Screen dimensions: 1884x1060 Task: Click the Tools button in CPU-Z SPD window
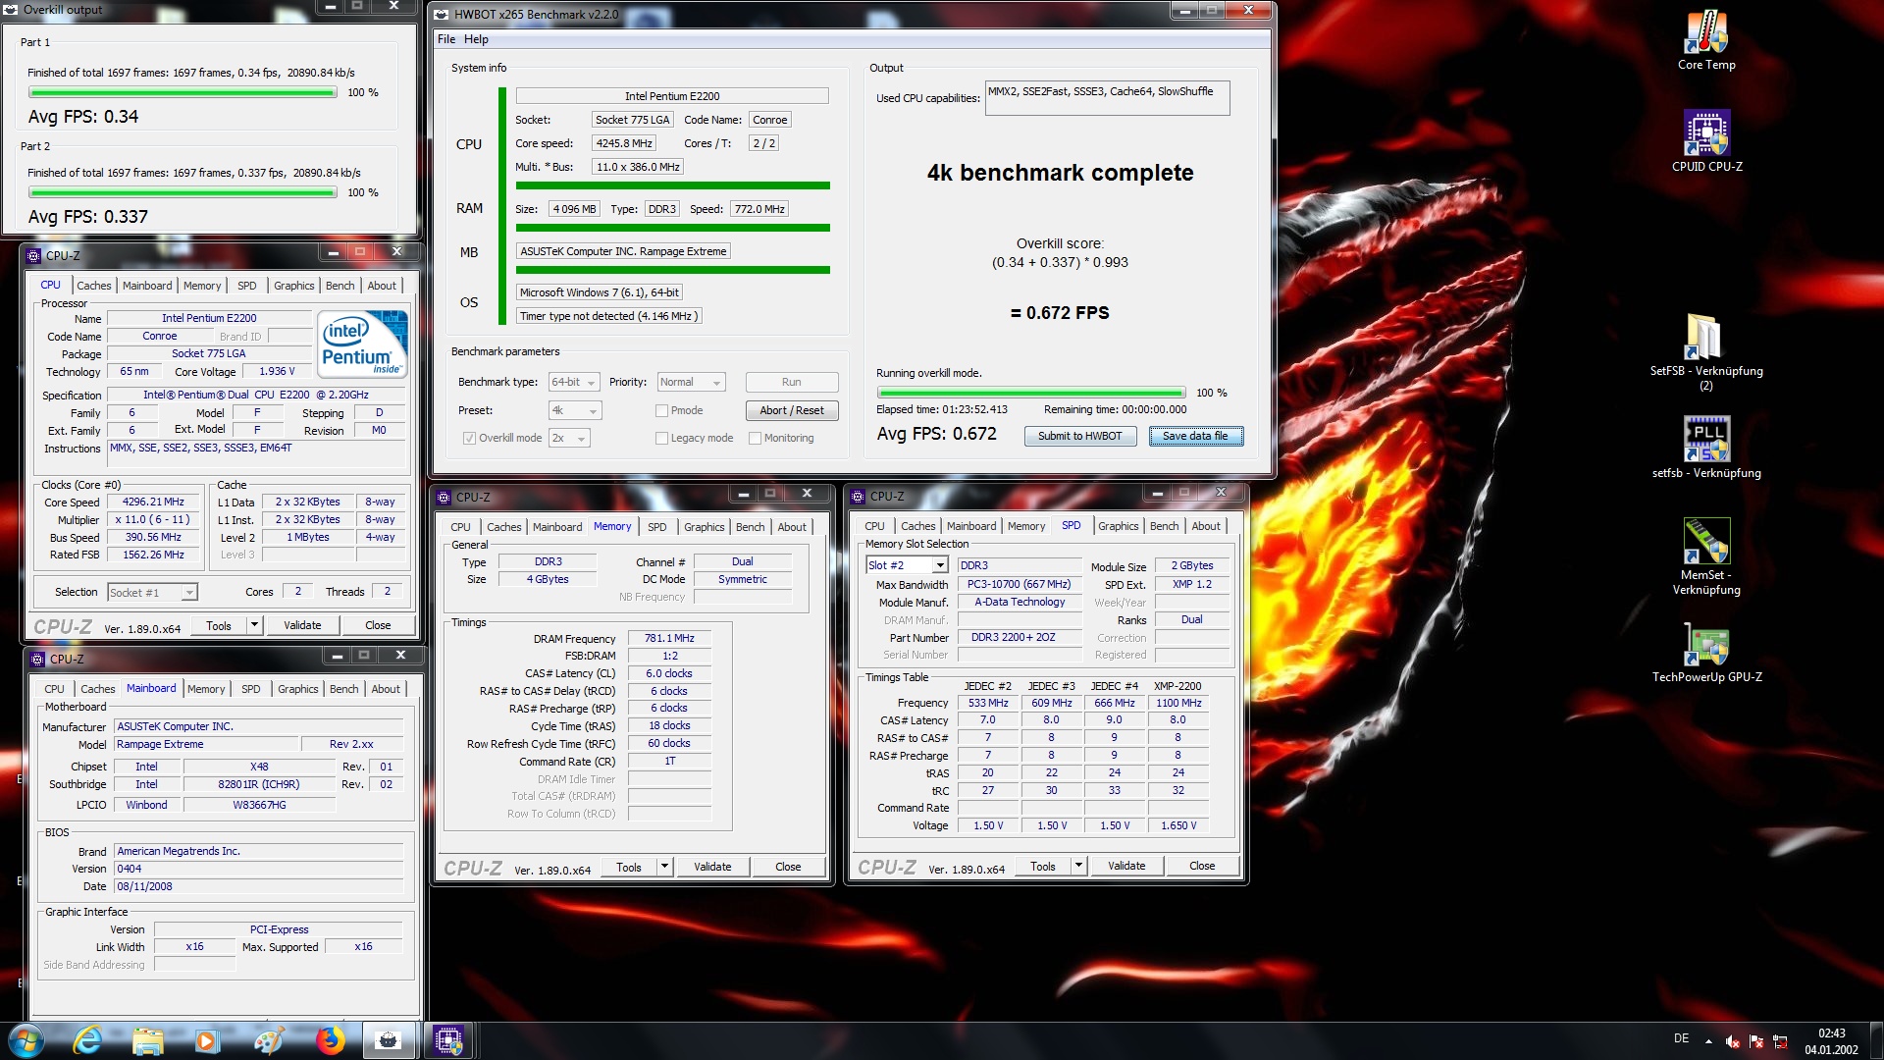(x=1042, y=867)
